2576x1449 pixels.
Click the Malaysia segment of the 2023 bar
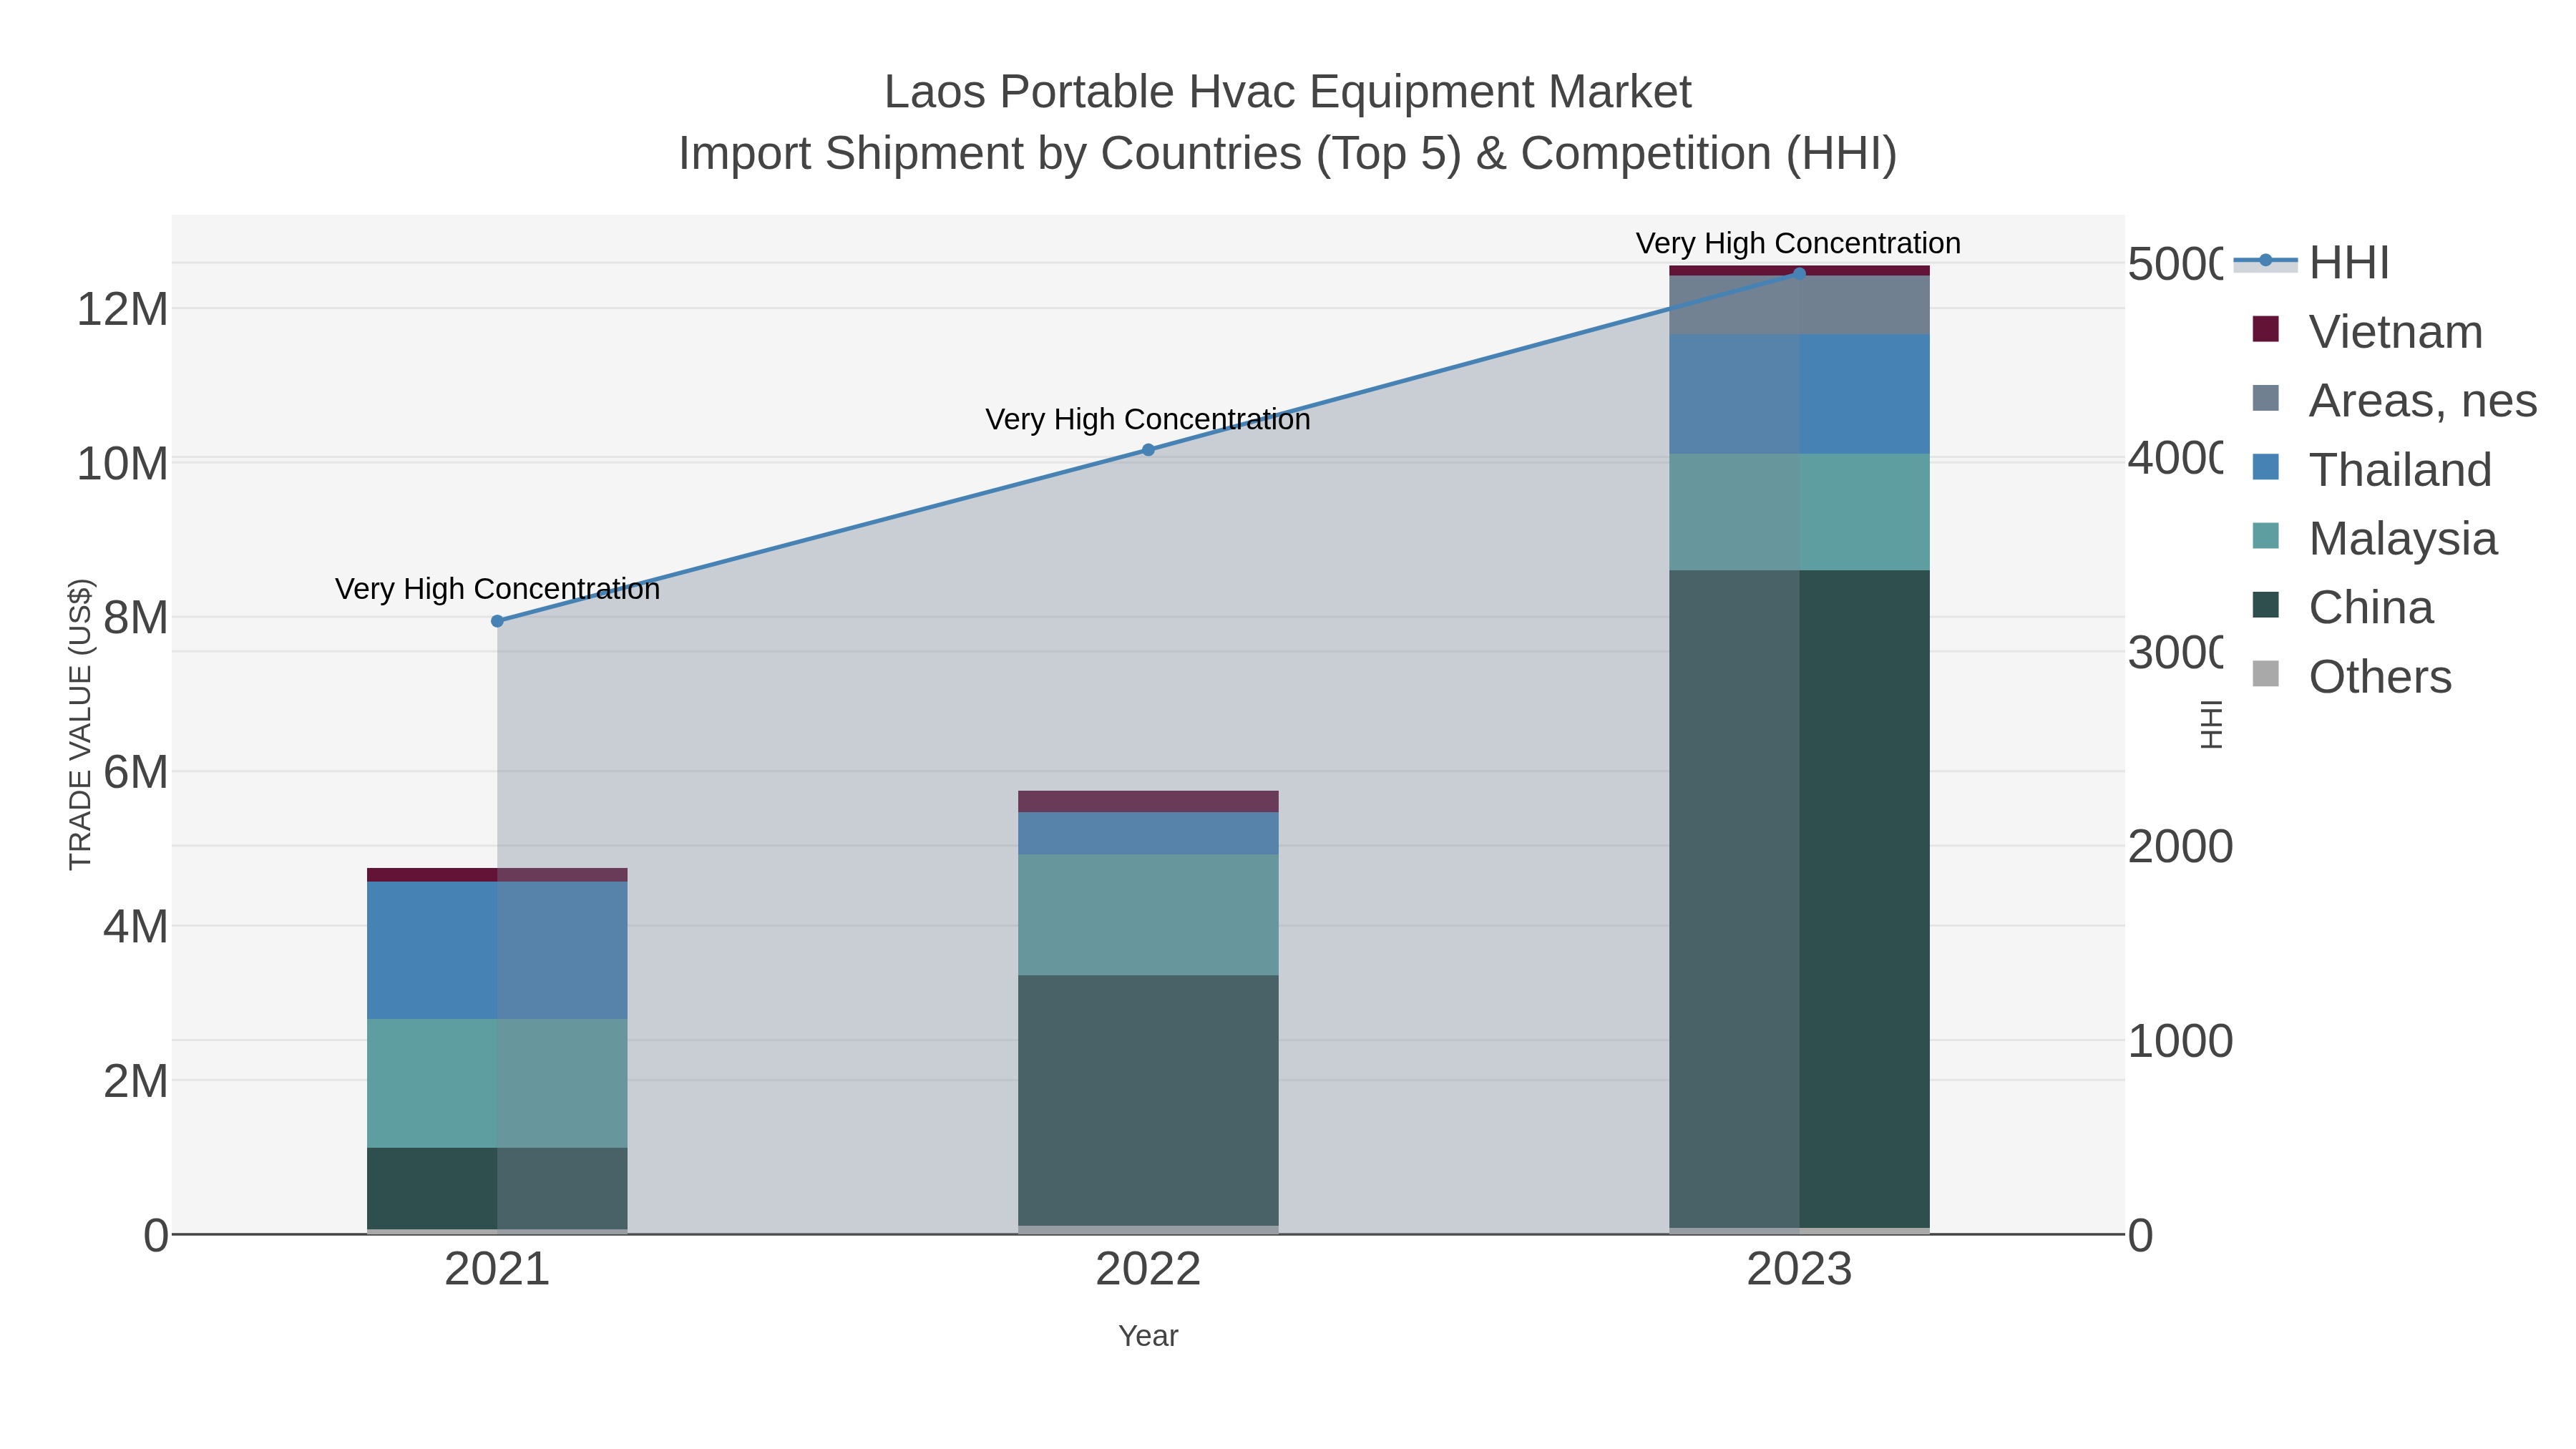click(1799, 512)
